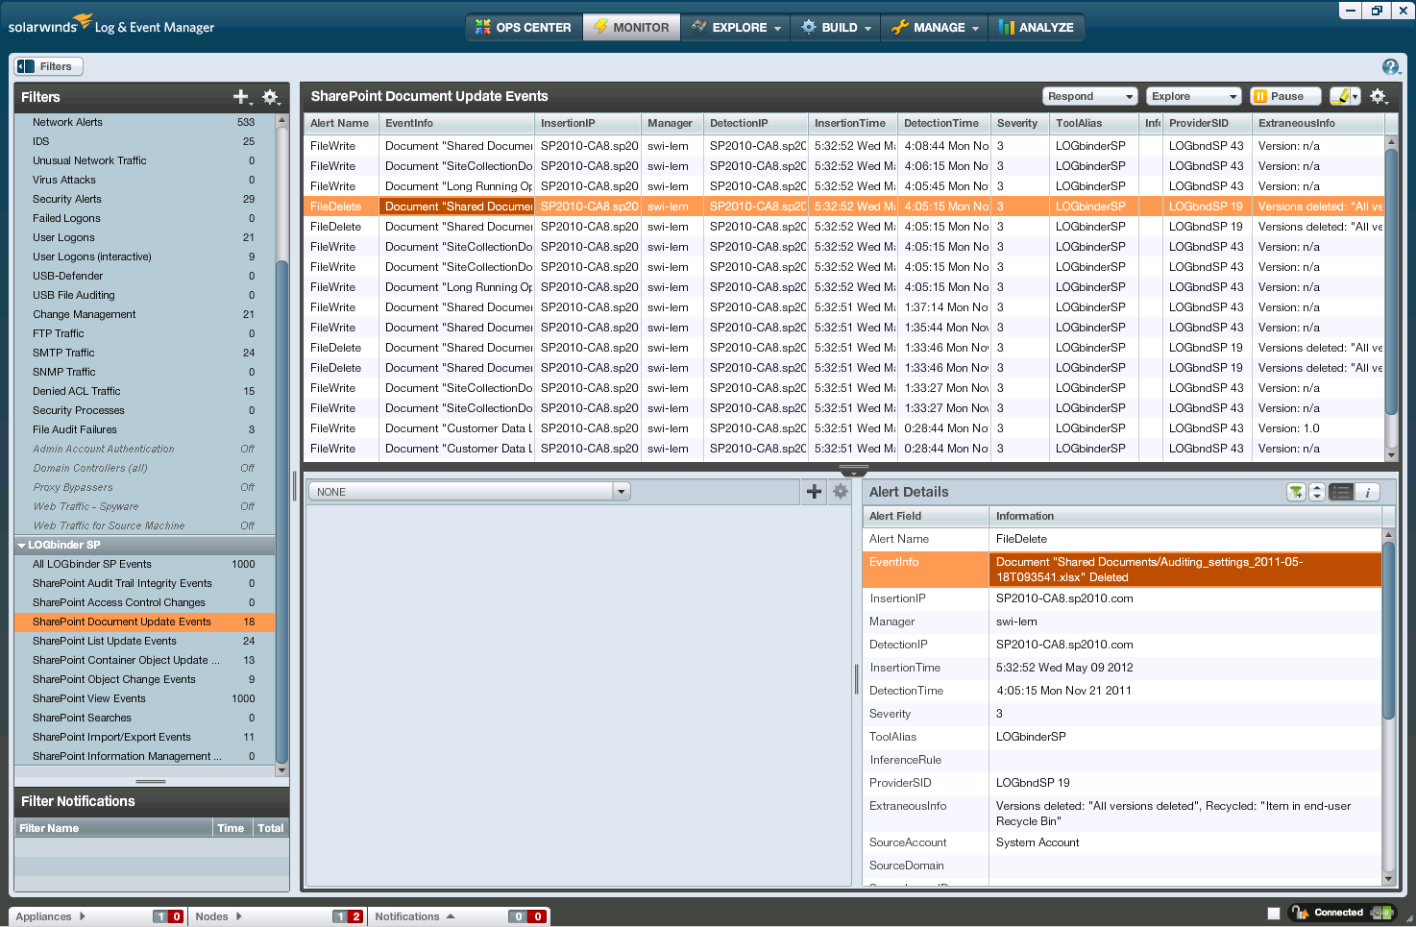Select the row with Version: 1.0
This screenshot has width=1416, height=927.
pyautogui.click(x=843, y=428)
